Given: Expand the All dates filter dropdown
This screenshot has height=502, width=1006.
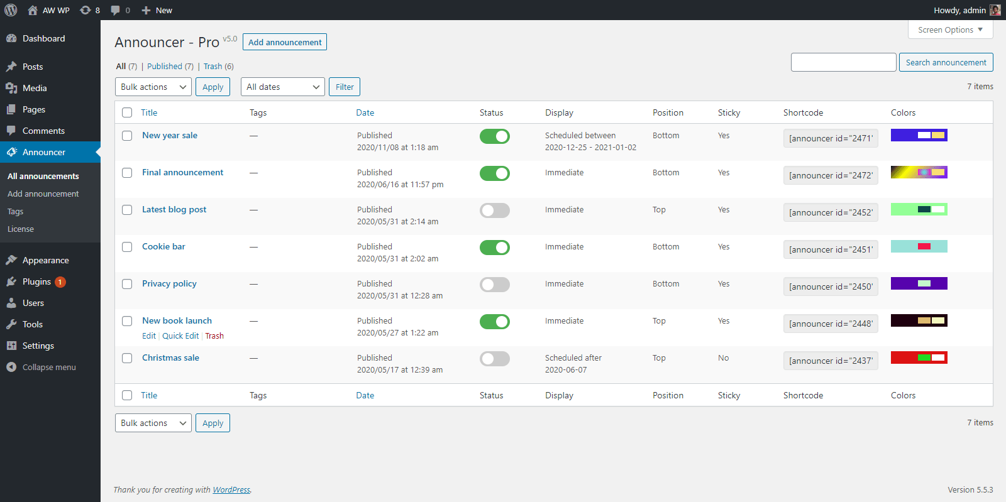Looking at the screenshot, I should click(x=282, y=87).
